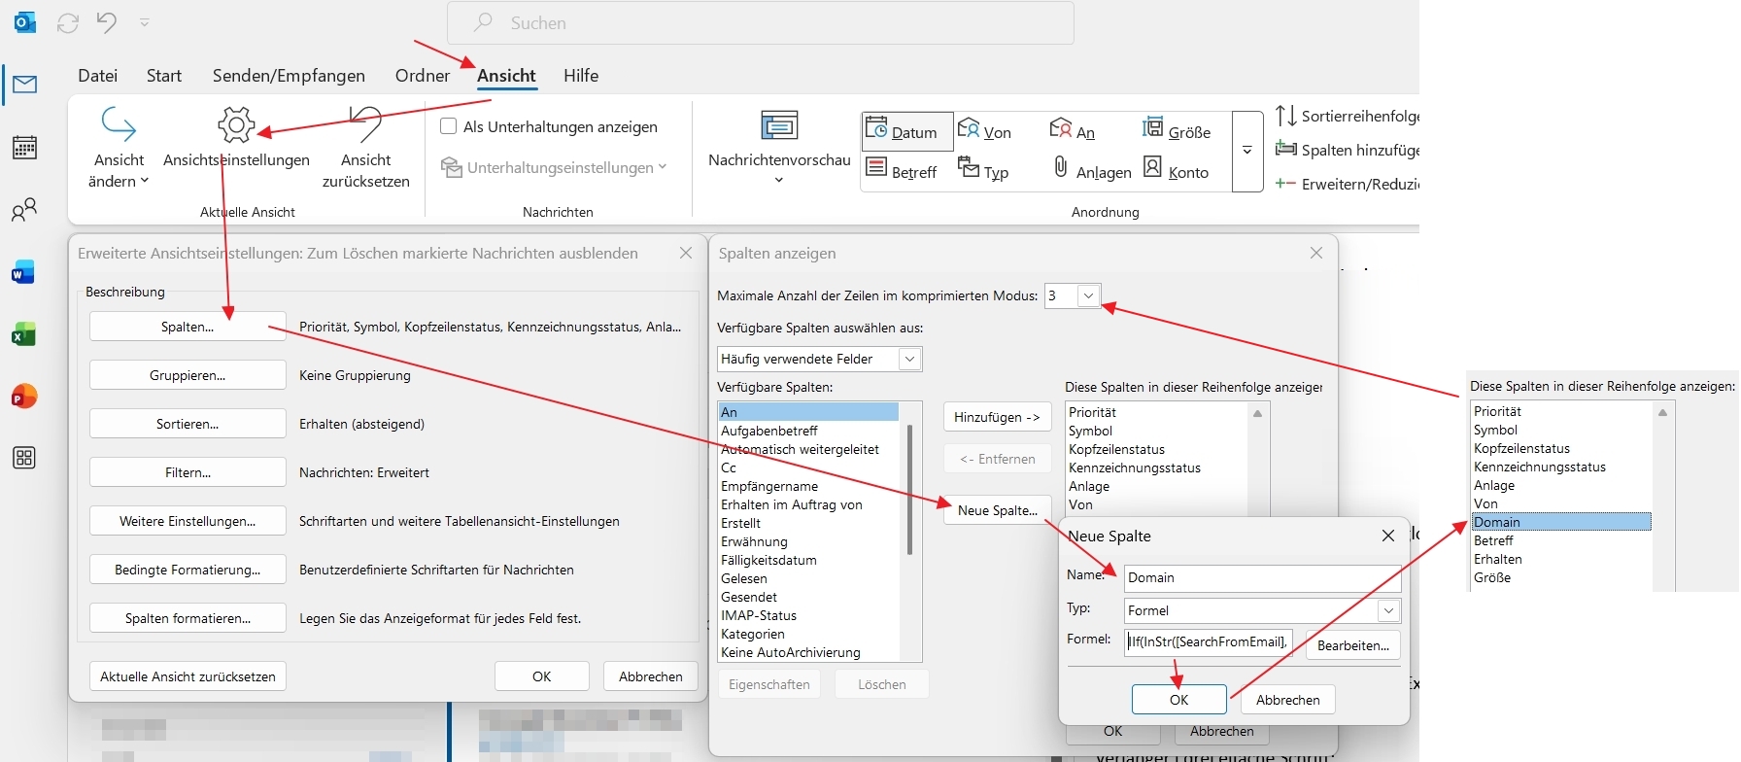Click the Sortieren... button
This screenshot has width=1741, height=762.
pyautogui.click(x=188, y=424)
